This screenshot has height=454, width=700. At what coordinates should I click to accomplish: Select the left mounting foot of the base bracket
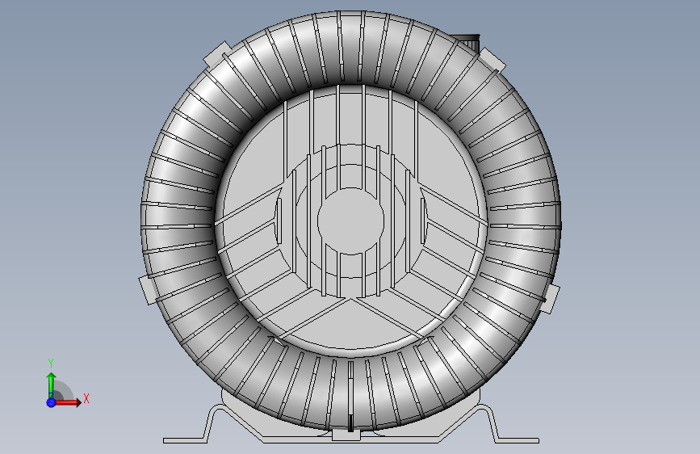pyautogui.click(x=185, y=440)
